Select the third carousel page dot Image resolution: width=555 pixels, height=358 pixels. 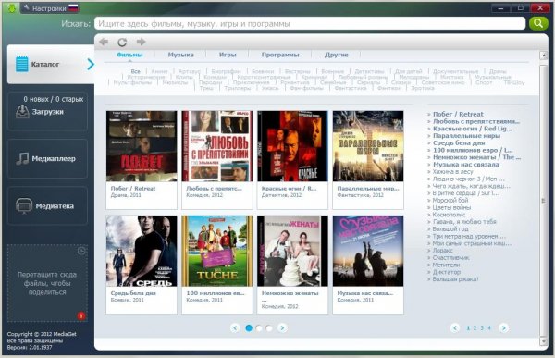pyautogui.click(x=269, y=328)
